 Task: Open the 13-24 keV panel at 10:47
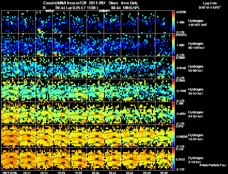[130, 136]
